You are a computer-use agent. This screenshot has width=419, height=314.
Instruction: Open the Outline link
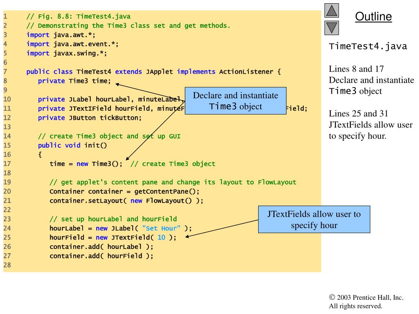point(373,16)
